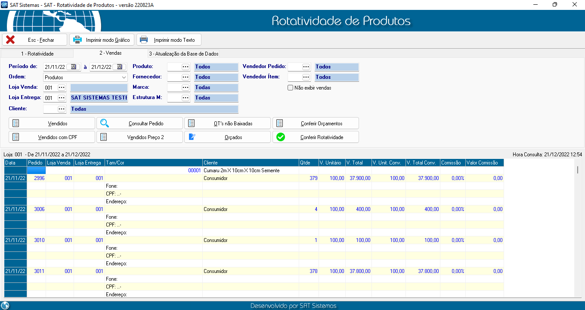The width and height of the screenshot is (585, 310).
Task: Click the OT's não Baixadas button
Action: (227, 124)
